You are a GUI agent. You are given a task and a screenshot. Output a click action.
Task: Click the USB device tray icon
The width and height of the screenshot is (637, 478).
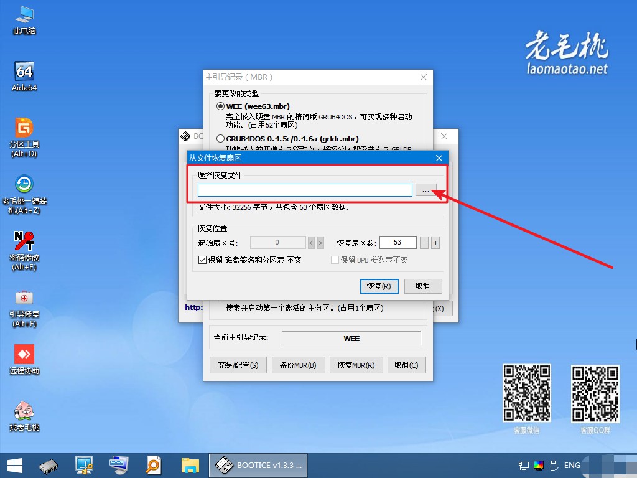[553, 466]
